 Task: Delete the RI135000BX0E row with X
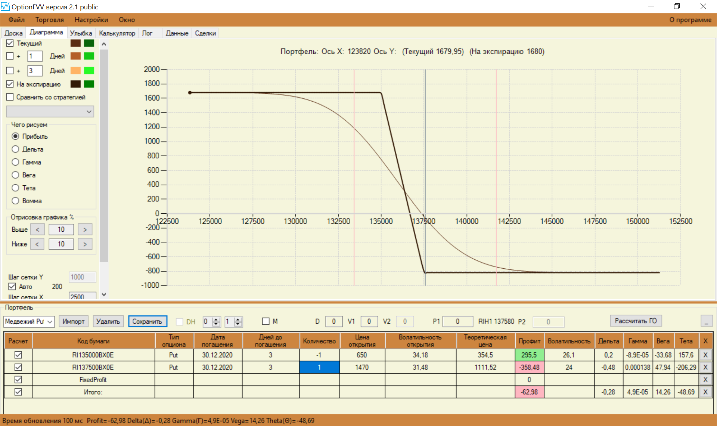pos(705,355)
